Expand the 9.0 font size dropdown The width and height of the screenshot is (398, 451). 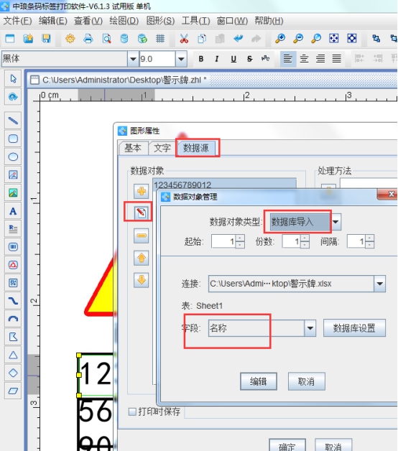click(181, 60)
